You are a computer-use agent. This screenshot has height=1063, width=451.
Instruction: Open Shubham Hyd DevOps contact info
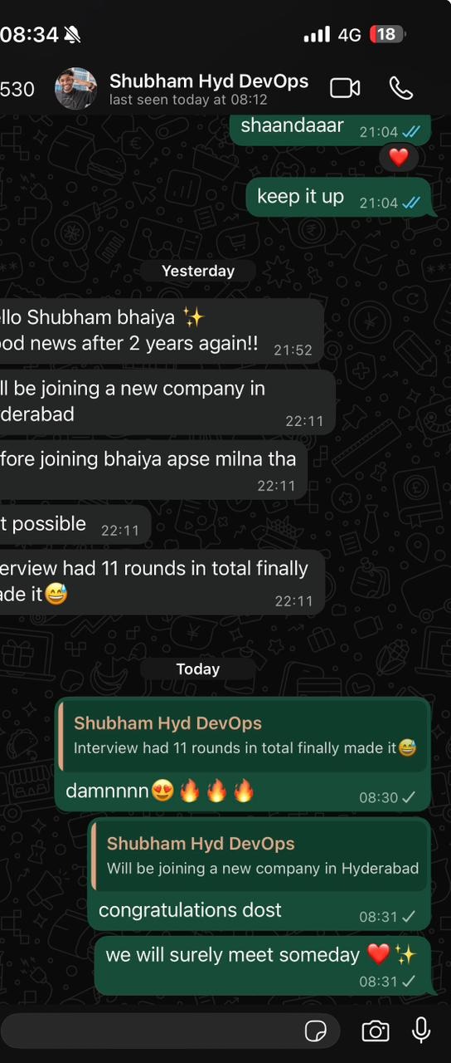[x=209, y=89]
